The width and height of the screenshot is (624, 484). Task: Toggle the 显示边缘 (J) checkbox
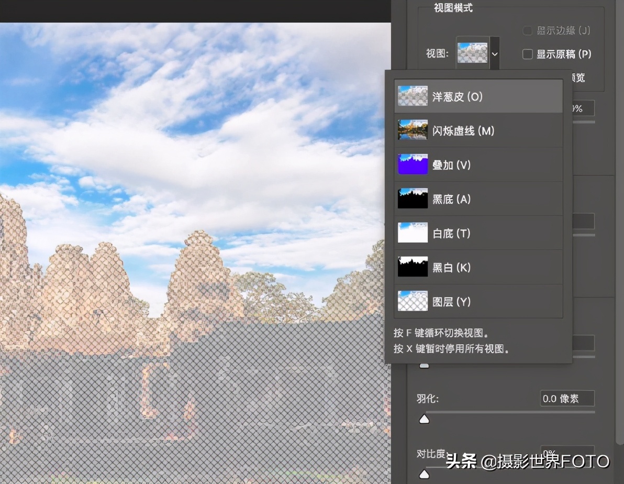pos(528,31)
